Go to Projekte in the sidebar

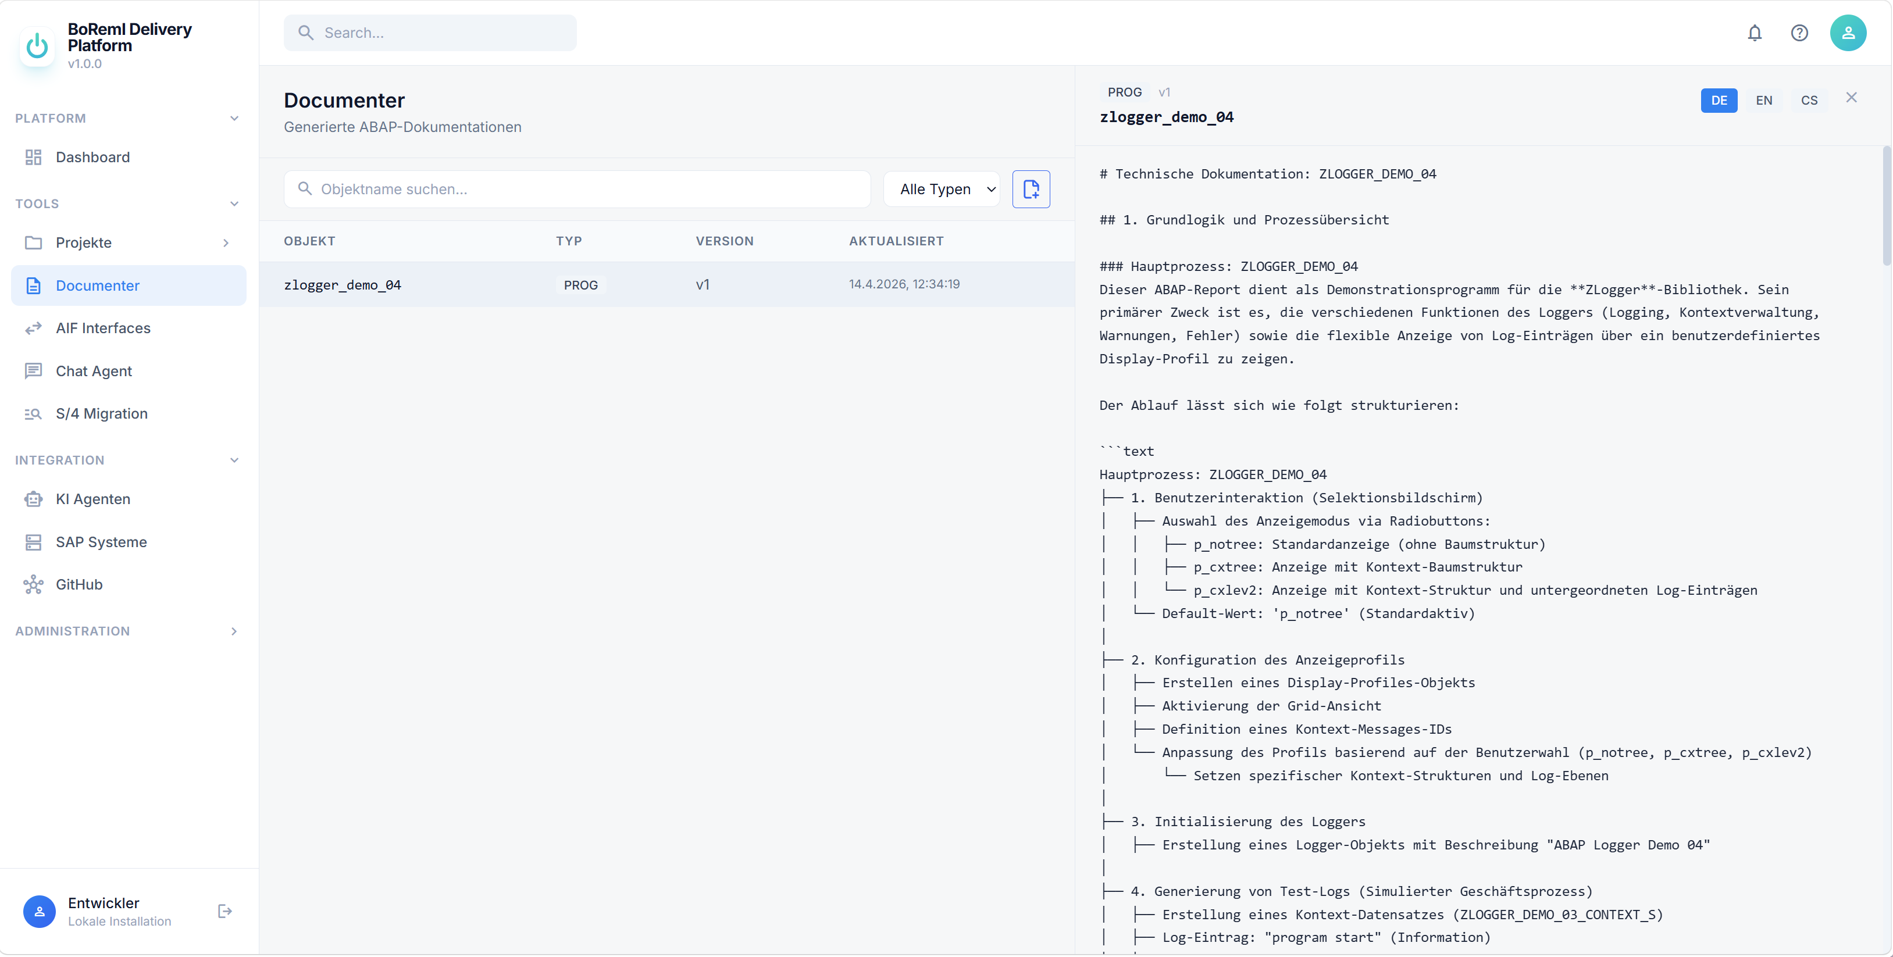point(129,242)
